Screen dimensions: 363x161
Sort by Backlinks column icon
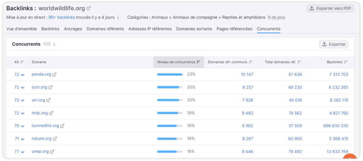click(x=346, y=62)
